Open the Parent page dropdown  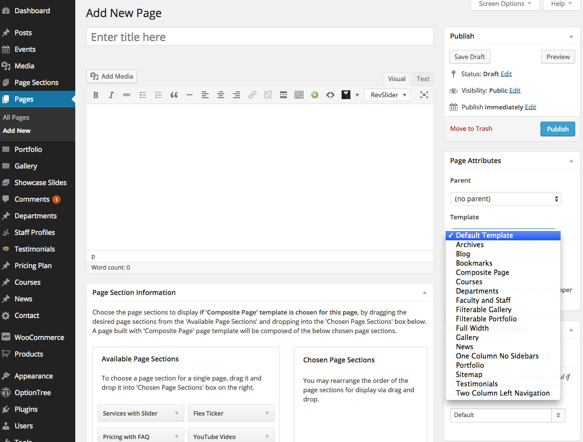[x=505, y=199]
